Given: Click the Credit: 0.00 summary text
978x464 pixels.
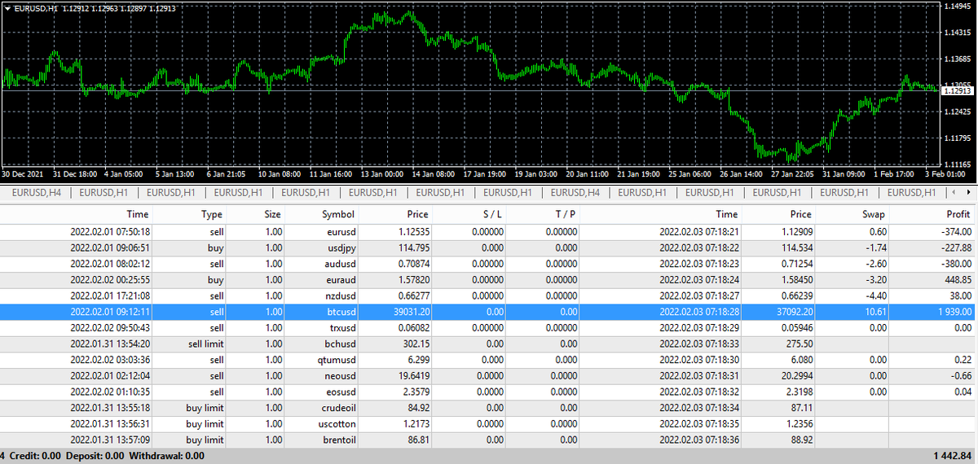Looking at the screenshot, I should [x=36, y=455].
